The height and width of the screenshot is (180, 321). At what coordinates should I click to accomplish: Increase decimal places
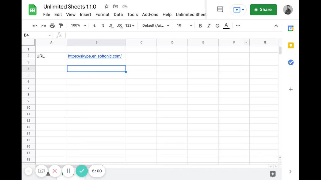pyautogui.click(x=120, y=26)
